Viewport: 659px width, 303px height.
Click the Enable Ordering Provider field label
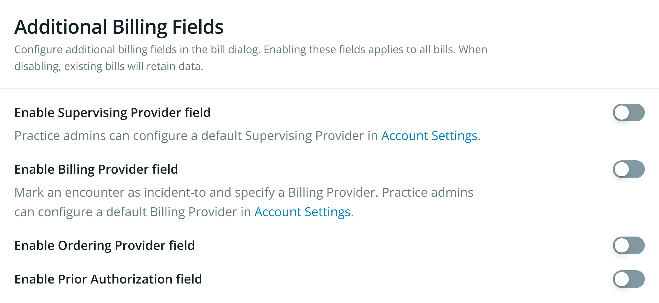click(105, 246)
